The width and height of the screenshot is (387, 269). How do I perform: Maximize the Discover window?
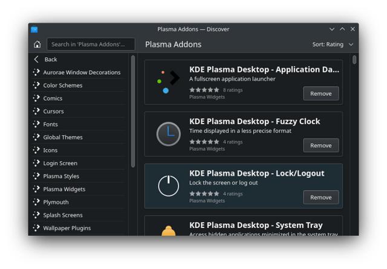pyautogui.click(x=342, y=29)
